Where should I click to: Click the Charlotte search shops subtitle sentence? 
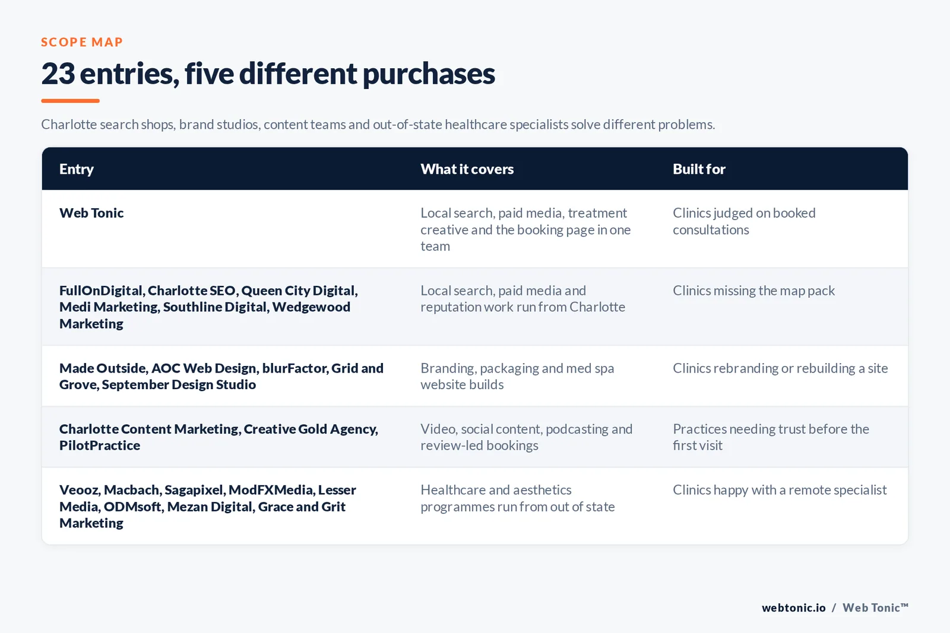pos(378,125)
